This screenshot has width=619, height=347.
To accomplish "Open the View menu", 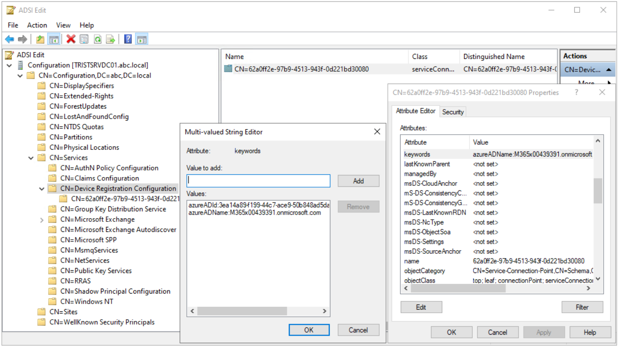I will click(x=63, y=25).
